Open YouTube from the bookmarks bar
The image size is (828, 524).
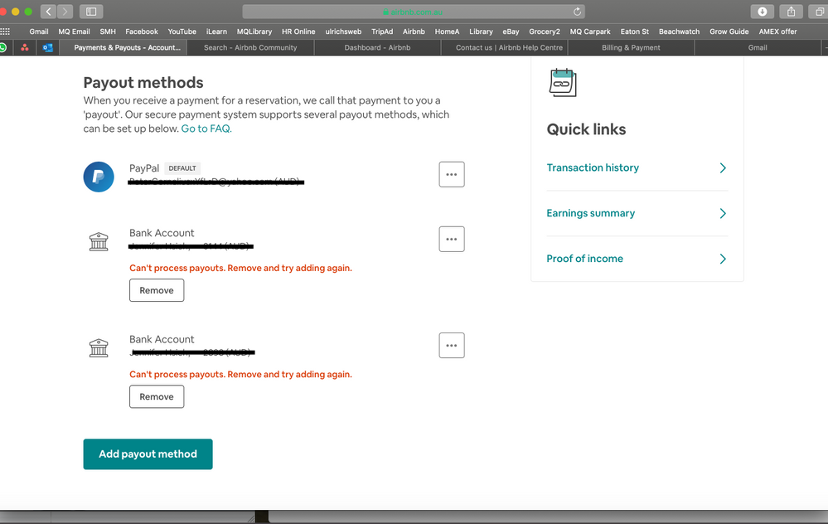click(182, 31)
